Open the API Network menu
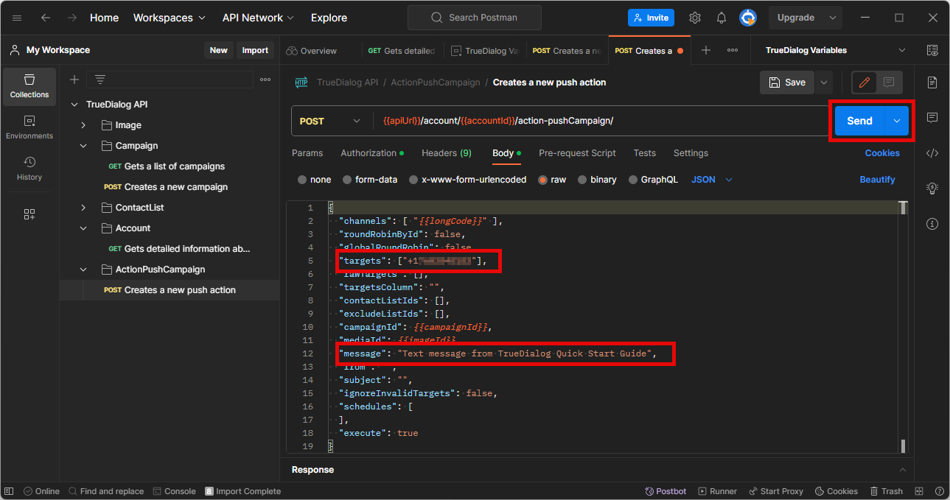 click(x=258, y=18)
